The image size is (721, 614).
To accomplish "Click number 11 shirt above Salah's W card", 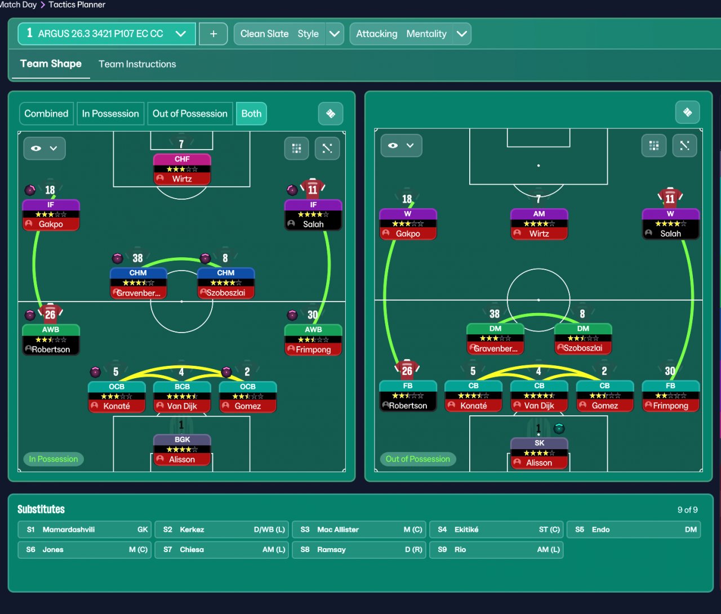I will (x=670, y=198).
